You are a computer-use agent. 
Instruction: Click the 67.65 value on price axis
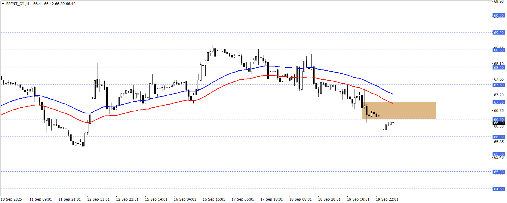click(x=499, y=79)
